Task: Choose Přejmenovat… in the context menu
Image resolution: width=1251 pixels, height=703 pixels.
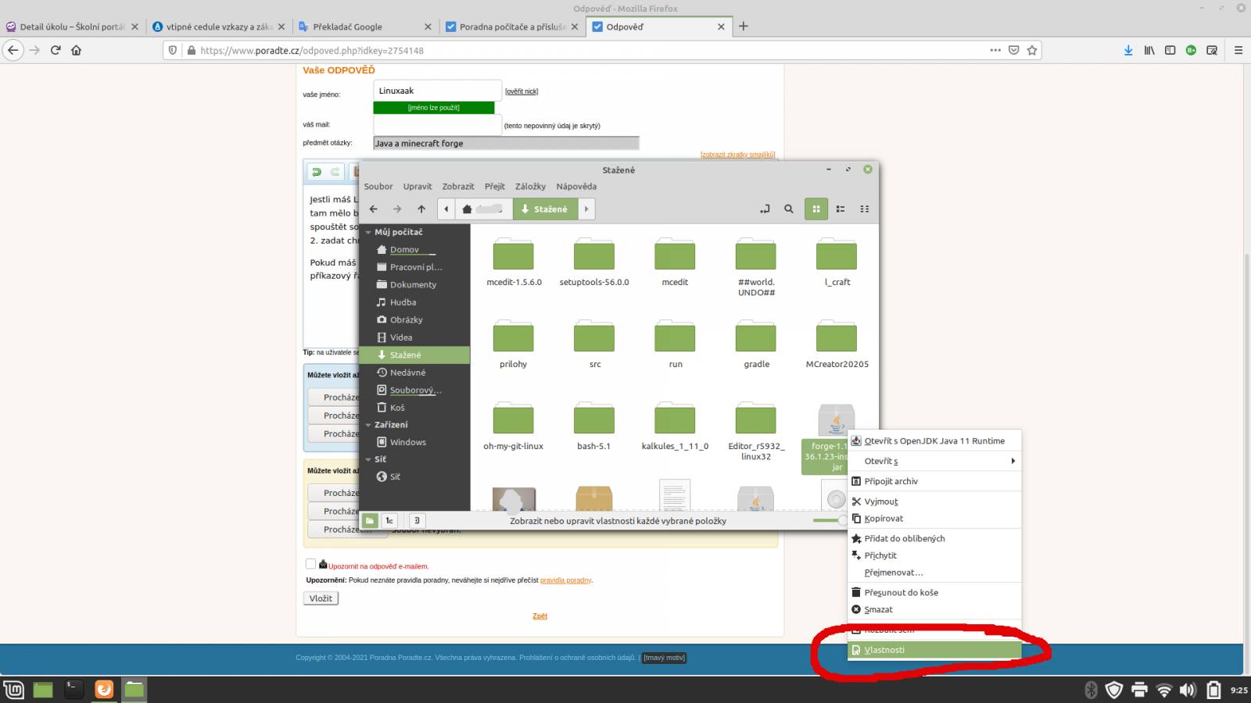Action: point(935,573)
